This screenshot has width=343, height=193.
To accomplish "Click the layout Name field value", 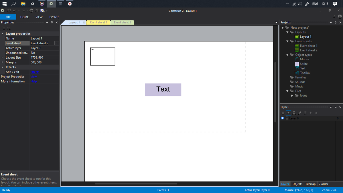I will [x=45, y=38].
